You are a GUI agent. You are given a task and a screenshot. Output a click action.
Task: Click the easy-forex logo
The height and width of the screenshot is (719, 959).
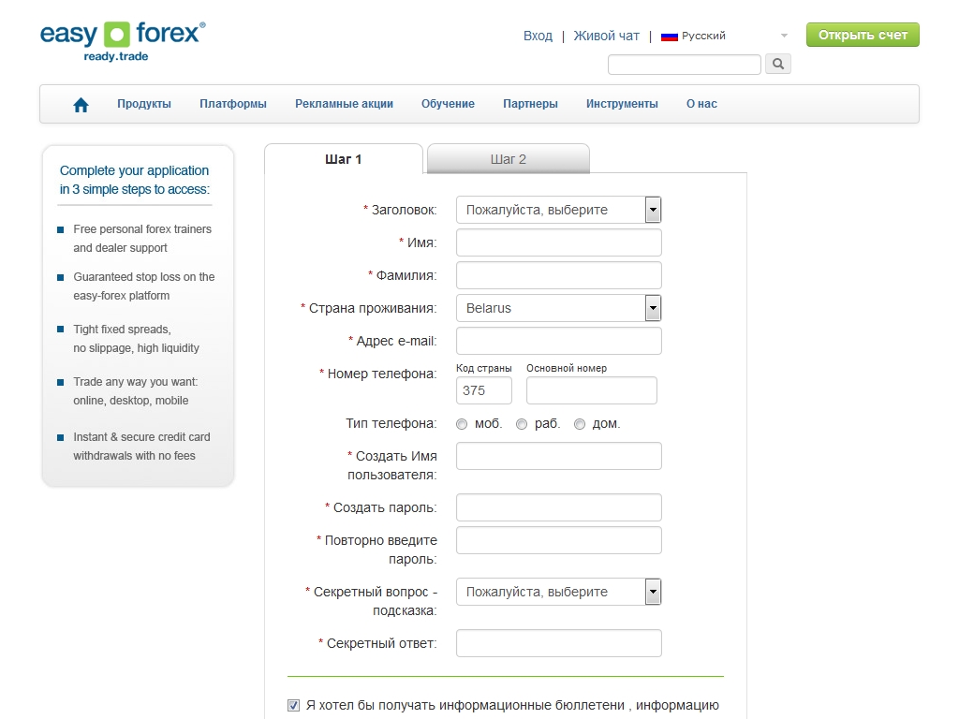tap(122, 40)
